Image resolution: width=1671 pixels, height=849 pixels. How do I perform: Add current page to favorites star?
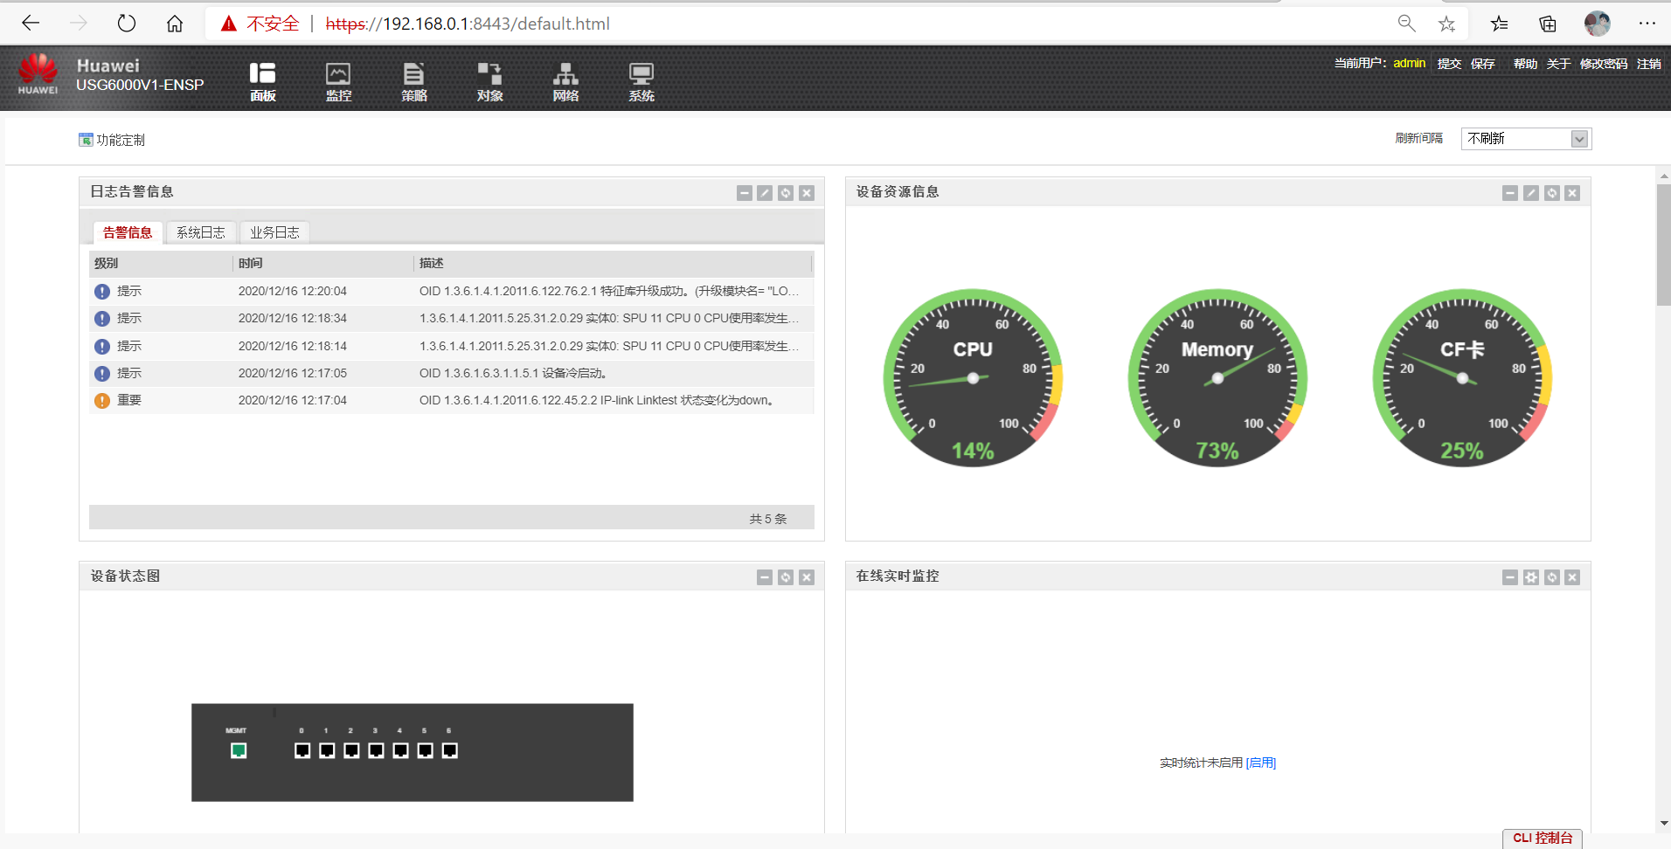point(1447,24)
